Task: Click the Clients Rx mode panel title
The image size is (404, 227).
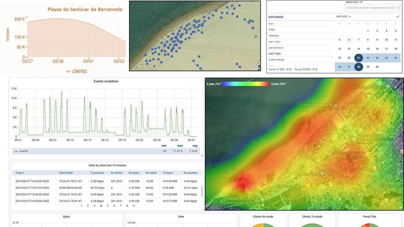Action: click(263, 217)
